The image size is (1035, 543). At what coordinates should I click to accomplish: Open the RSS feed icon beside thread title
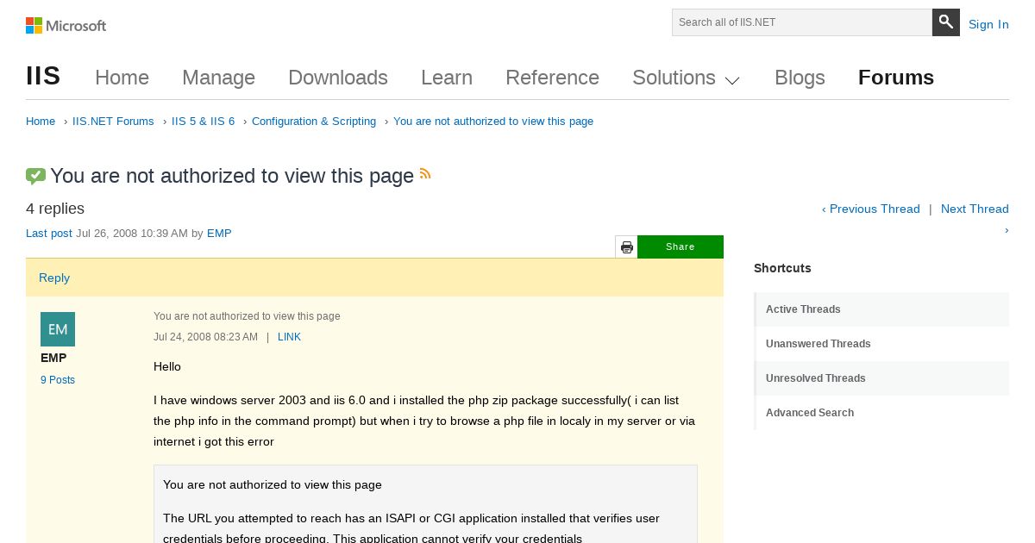[x=425, y=173]
